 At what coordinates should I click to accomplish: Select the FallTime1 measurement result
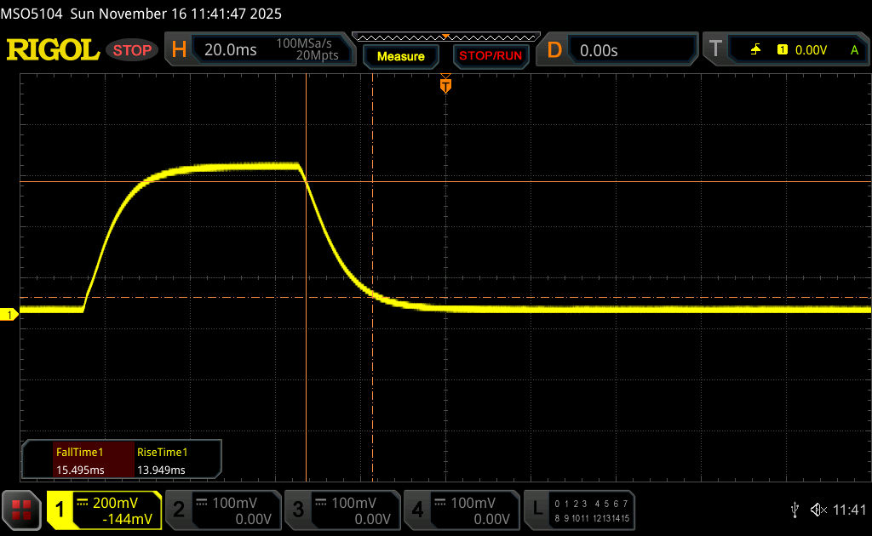coord(79,460)
